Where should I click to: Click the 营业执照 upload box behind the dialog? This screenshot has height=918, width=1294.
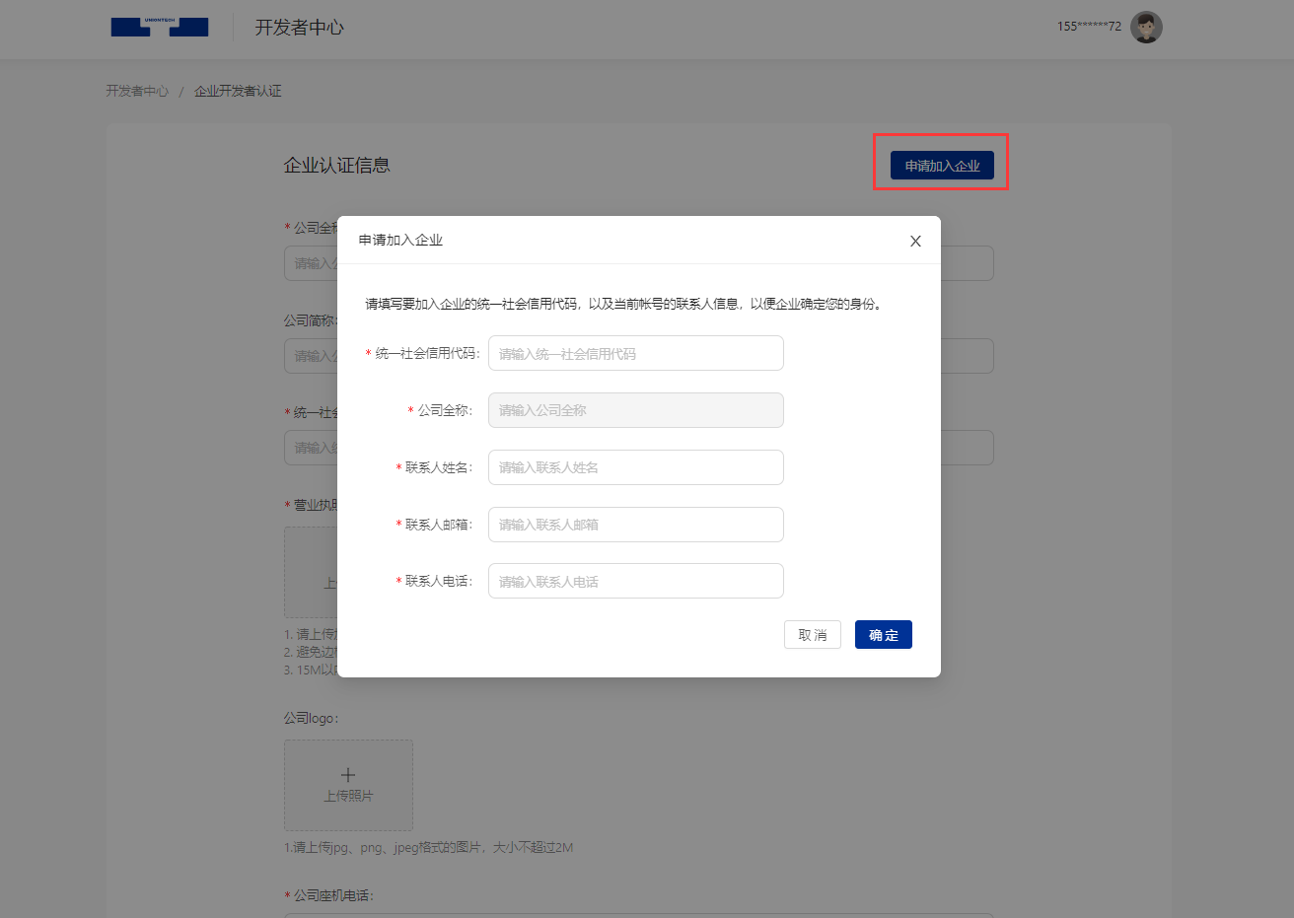point(310,572)
